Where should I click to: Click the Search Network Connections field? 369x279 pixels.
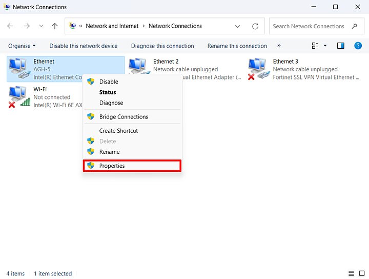coord(317,26)
